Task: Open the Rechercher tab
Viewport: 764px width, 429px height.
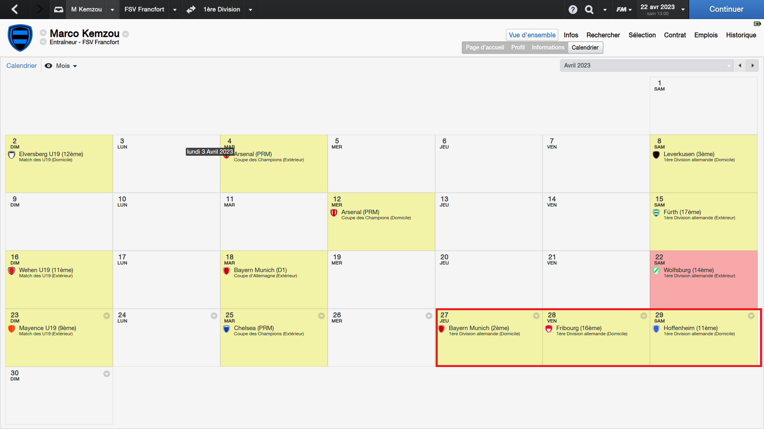Action: (x=603, y=35)
